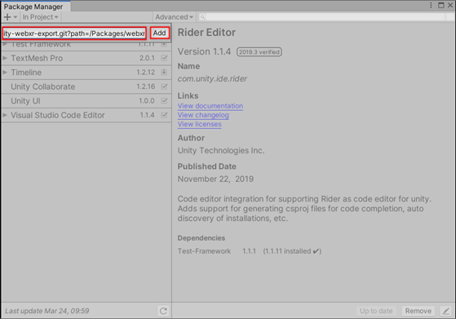Click the edit pencil icon
Screen dimensions: 456x319
coord(445,311)
